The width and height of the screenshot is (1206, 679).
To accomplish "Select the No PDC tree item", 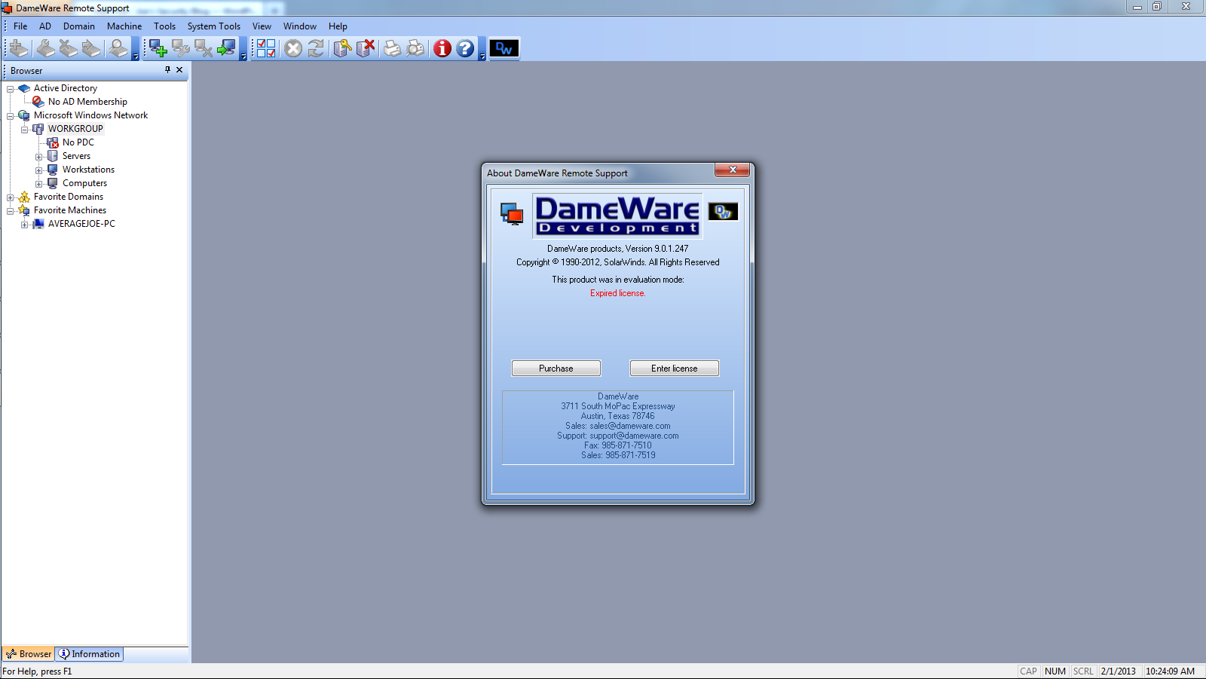I will pyautogui.click(x=78, y=142).
